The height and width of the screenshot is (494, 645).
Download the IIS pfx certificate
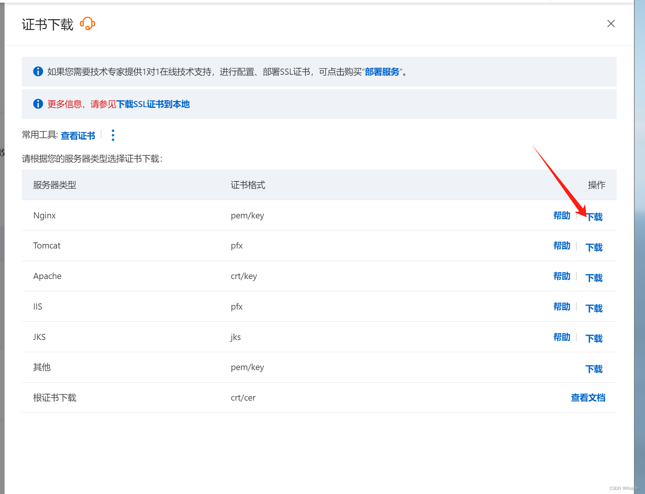point(594,308)
